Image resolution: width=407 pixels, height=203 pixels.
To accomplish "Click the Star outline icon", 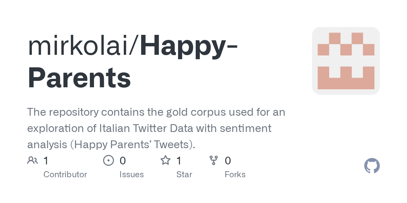I will coord(165,160).
